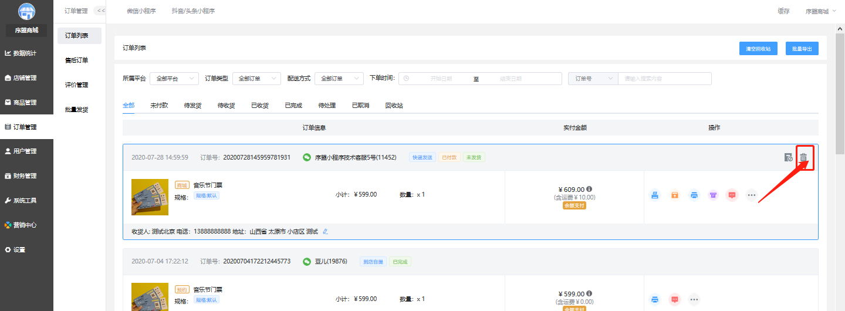Click the 到店自提 tag on the 豆儿 order
845x311 pixels.
point(372,262)
